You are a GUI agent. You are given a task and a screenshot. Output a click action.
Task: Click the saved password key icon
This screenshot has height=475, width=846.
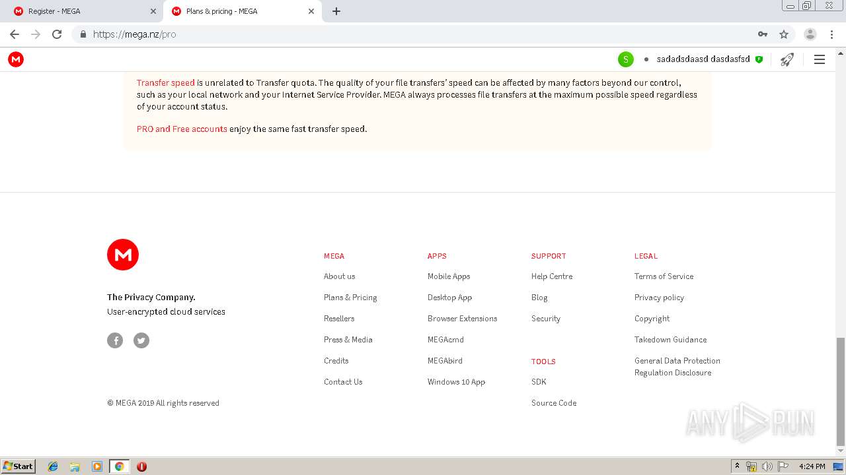coord(763,34)
